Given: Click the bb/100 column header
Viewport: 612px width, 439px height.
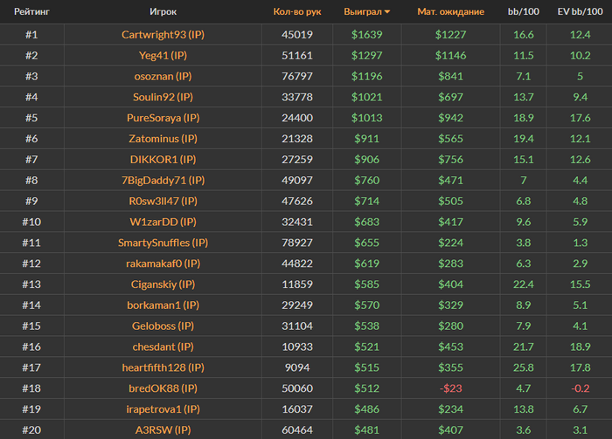Looking at the screenshot, I should (x=524, y=11).
